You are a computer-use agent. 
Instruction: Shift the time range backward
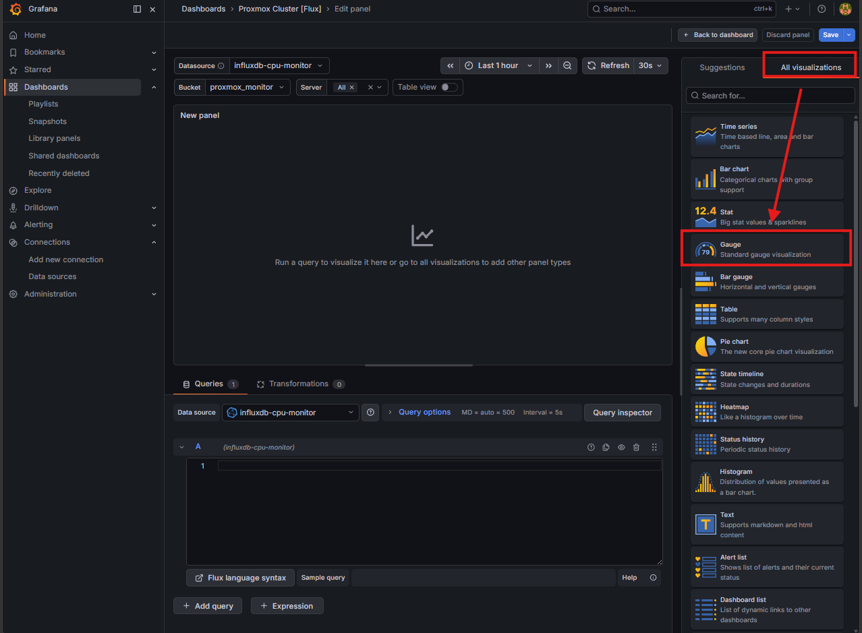450,66
